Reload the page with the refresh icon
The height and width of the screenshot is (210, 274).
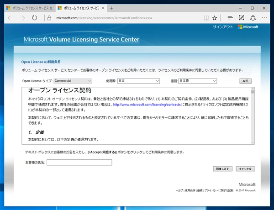(34, 18)
